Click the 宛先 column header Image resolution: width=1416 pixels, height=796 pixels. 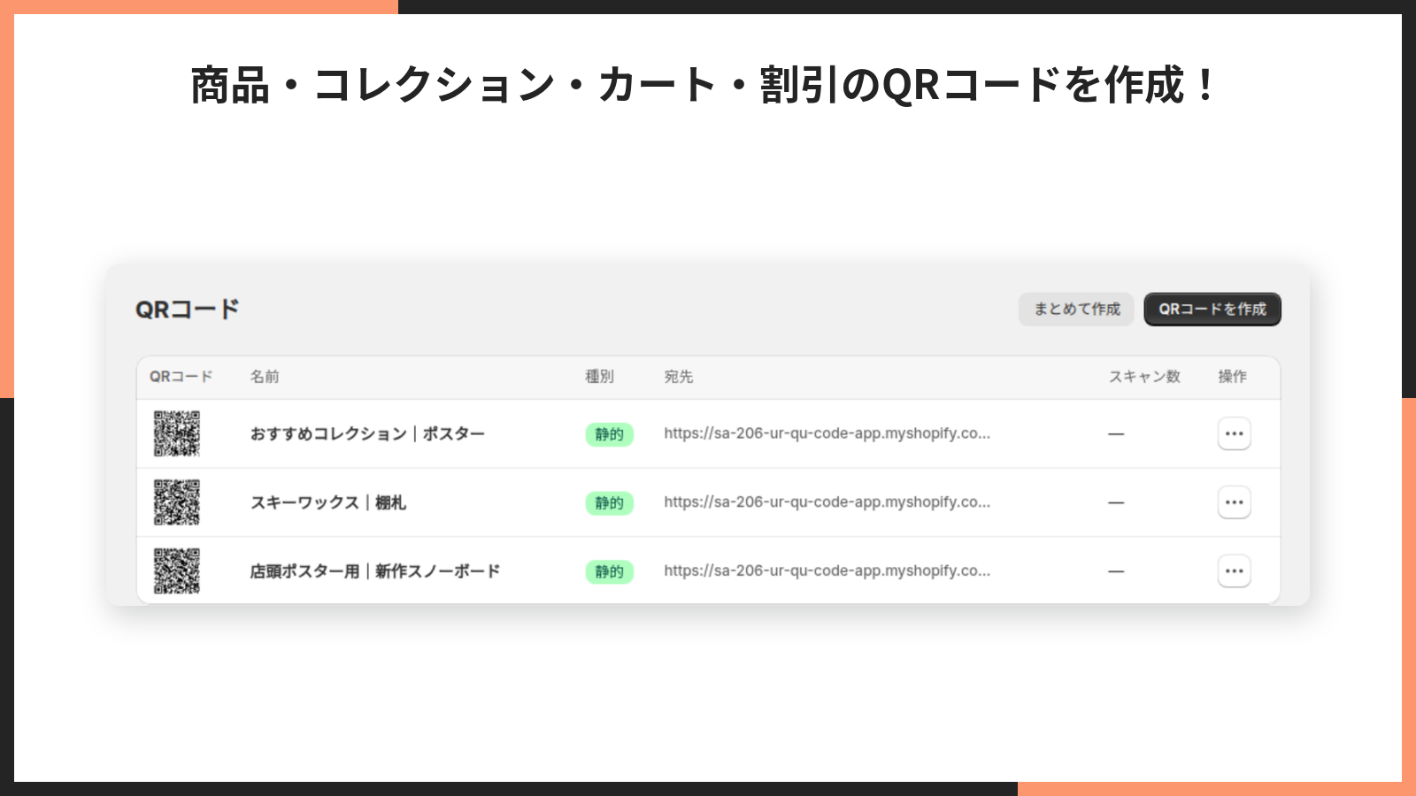[679, 377]
